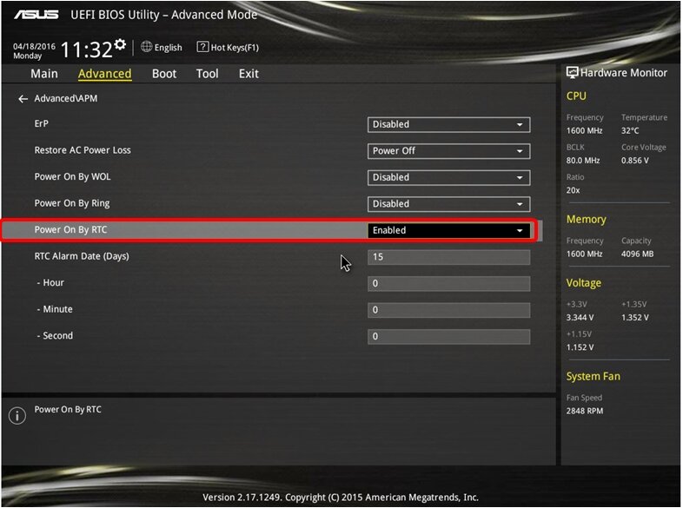Go to the Boot tab

coord(164,74)
